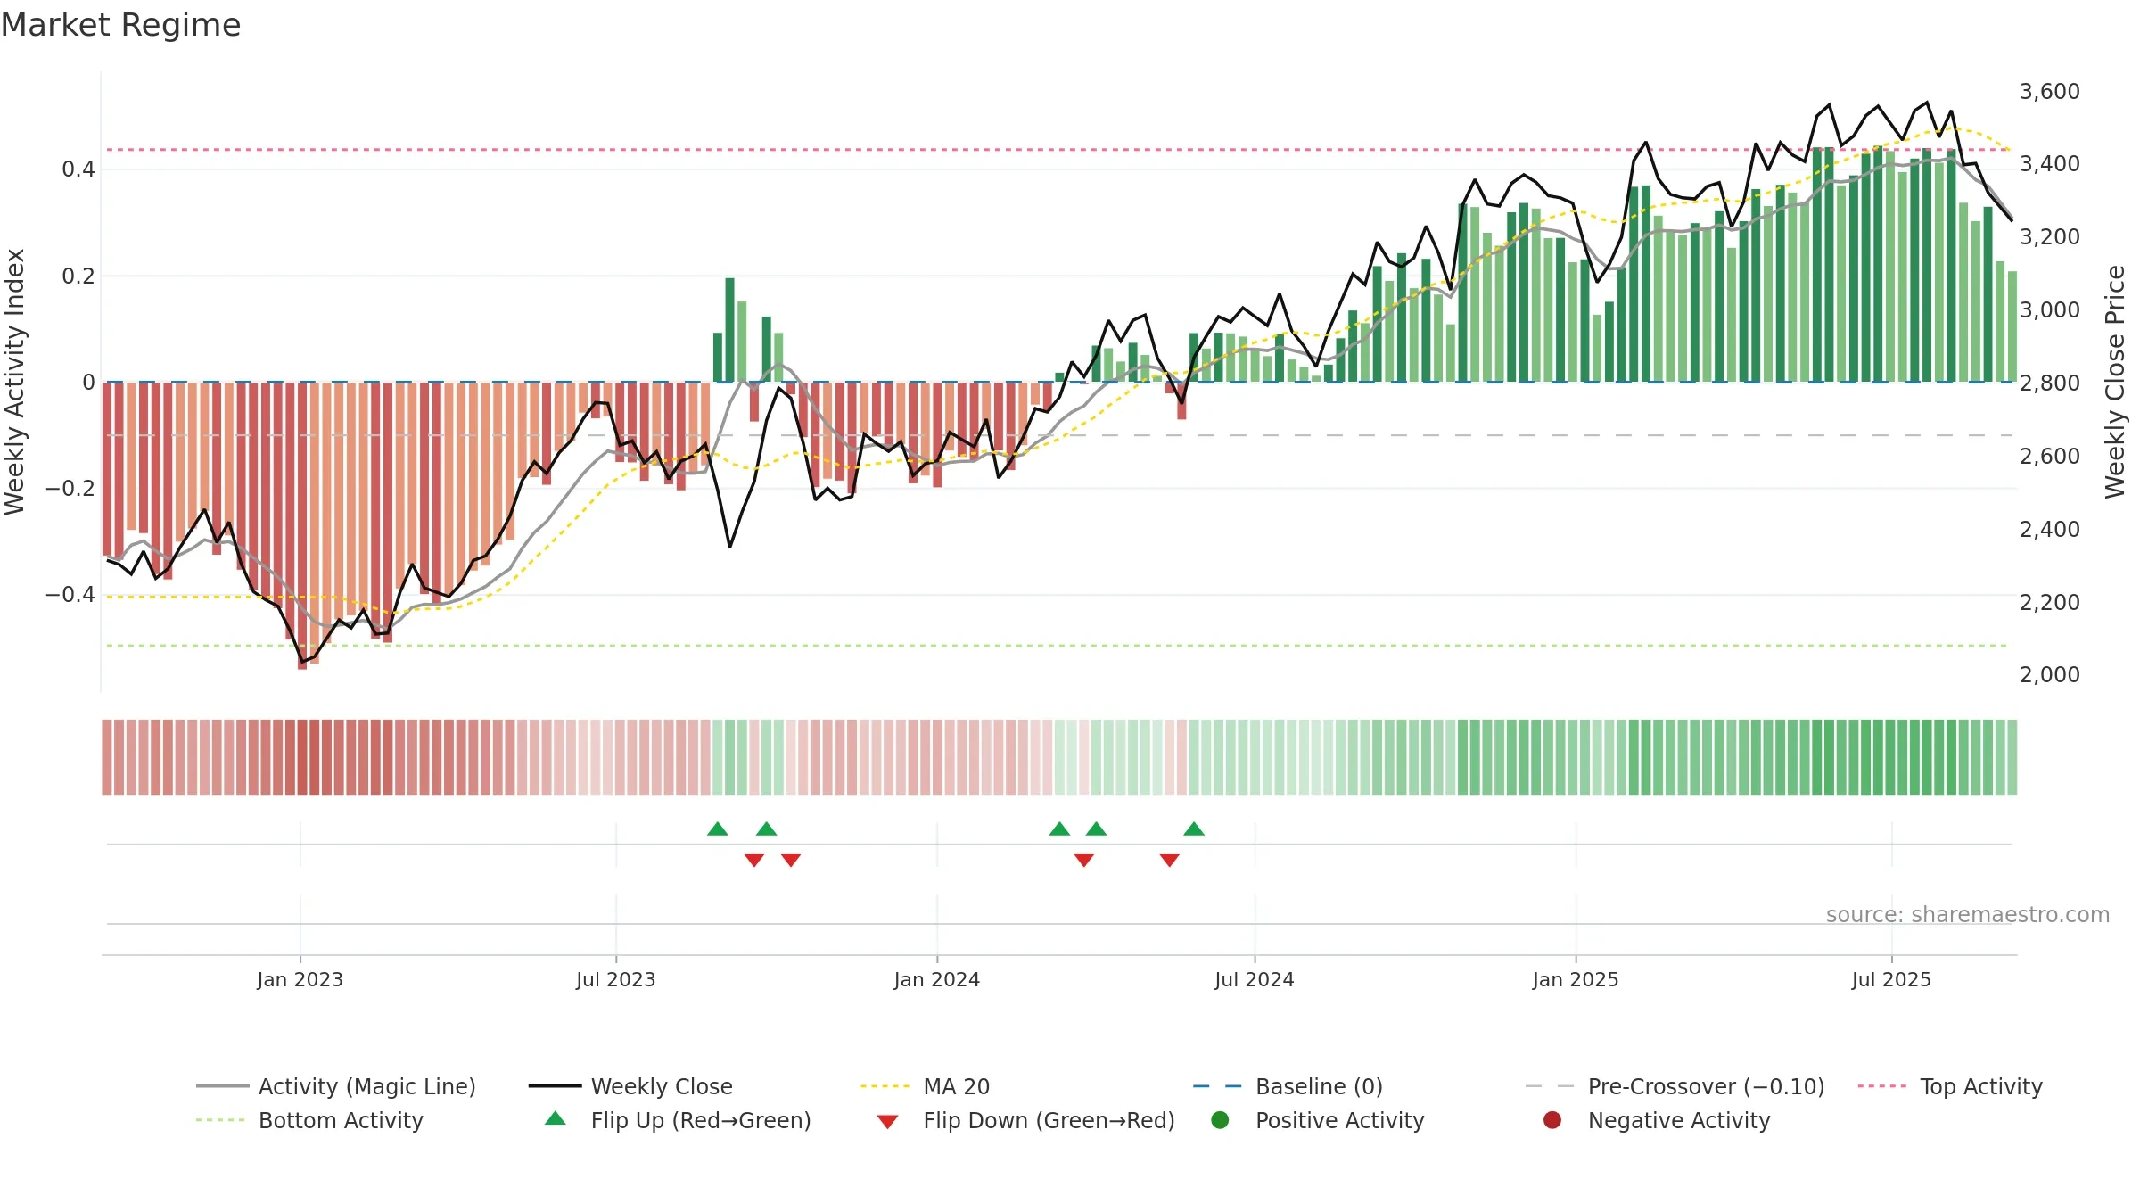Select the second green flip-up marker in late 2023
Viewport: 2140px width, 1204px height.
coord(767,829)
